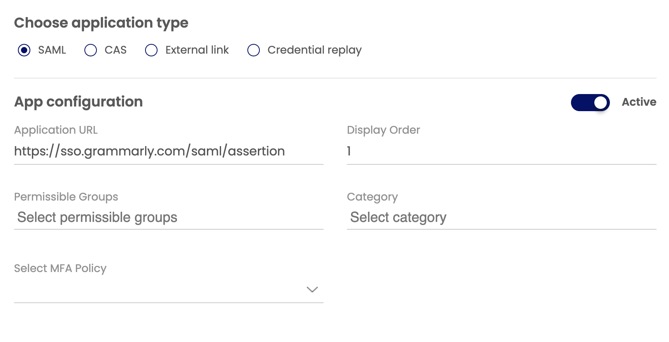Click the Display Order value 1
The image size is (669, 342).
(349, 151)
